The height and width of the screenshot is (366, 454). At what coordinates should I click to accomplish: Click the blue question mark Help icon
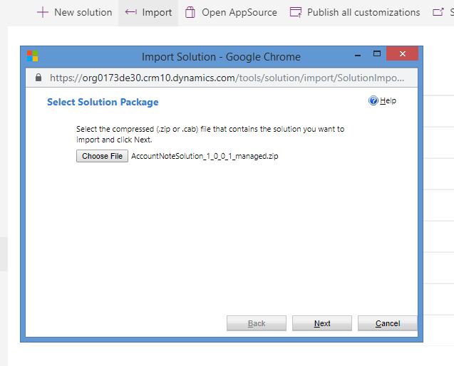point(373,101)
